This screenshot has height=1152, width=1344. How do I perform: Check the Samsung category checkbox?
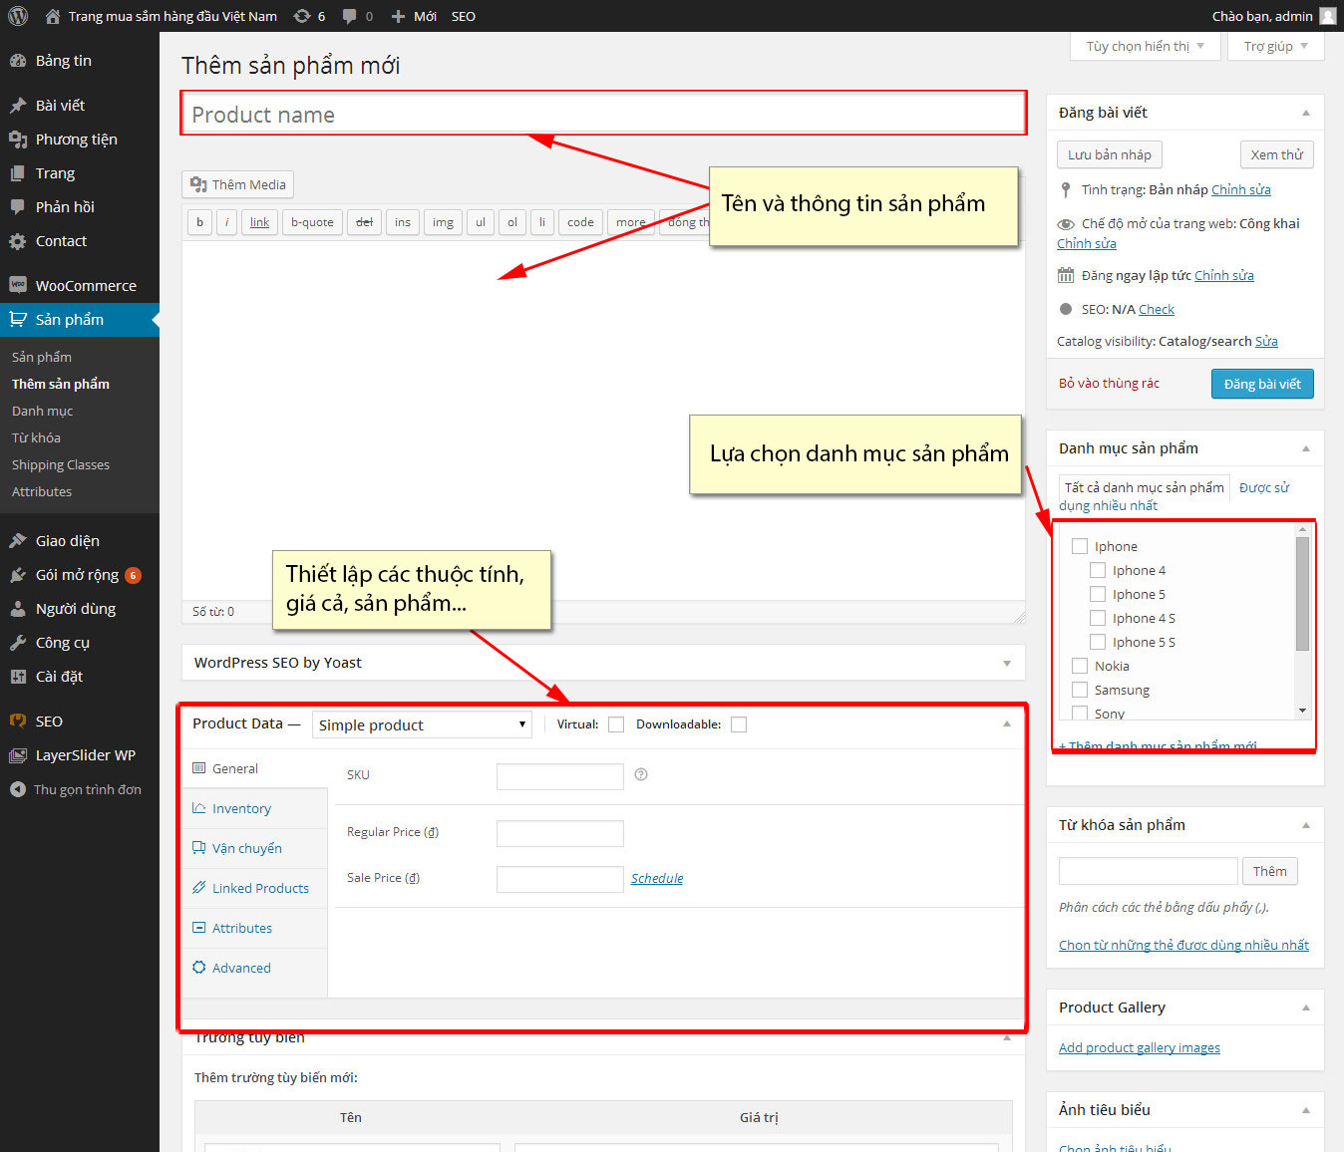pyautogui.click(x=1080, y=690)
